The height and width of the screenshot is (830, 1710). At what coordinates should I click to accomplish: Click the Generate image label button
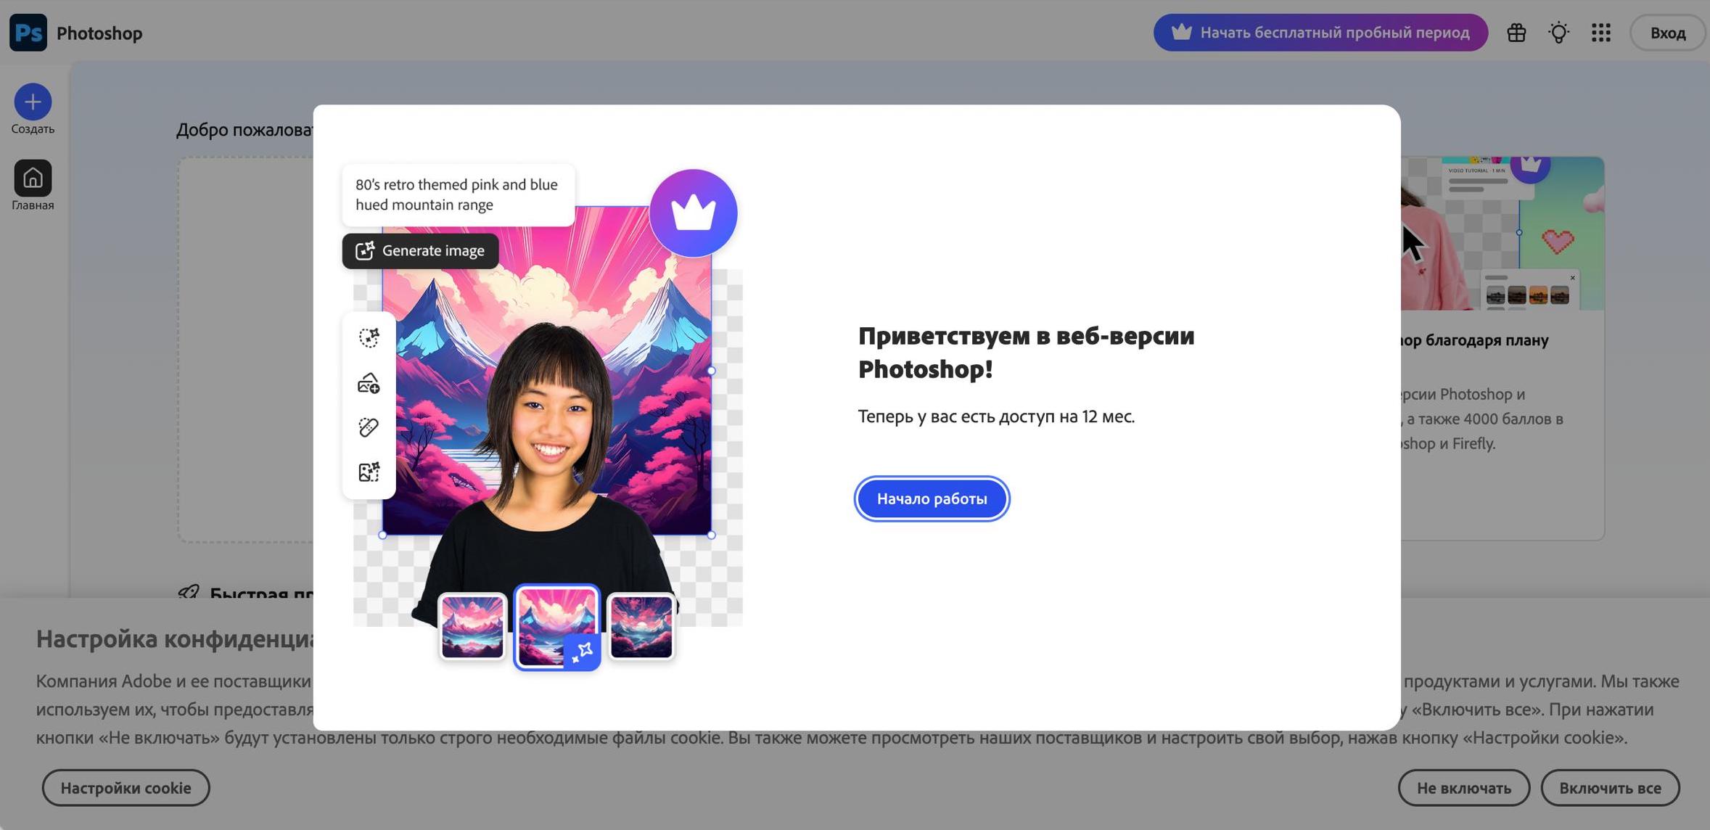point(419,250)
